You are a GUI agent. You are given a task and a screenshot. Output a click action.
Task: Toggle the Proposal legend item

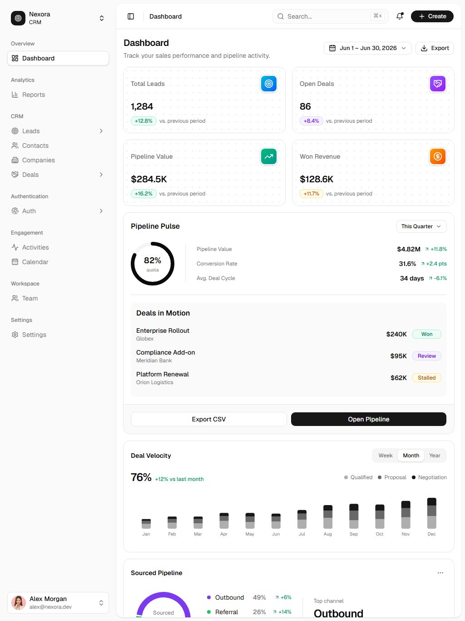click(x=392, y=477)
